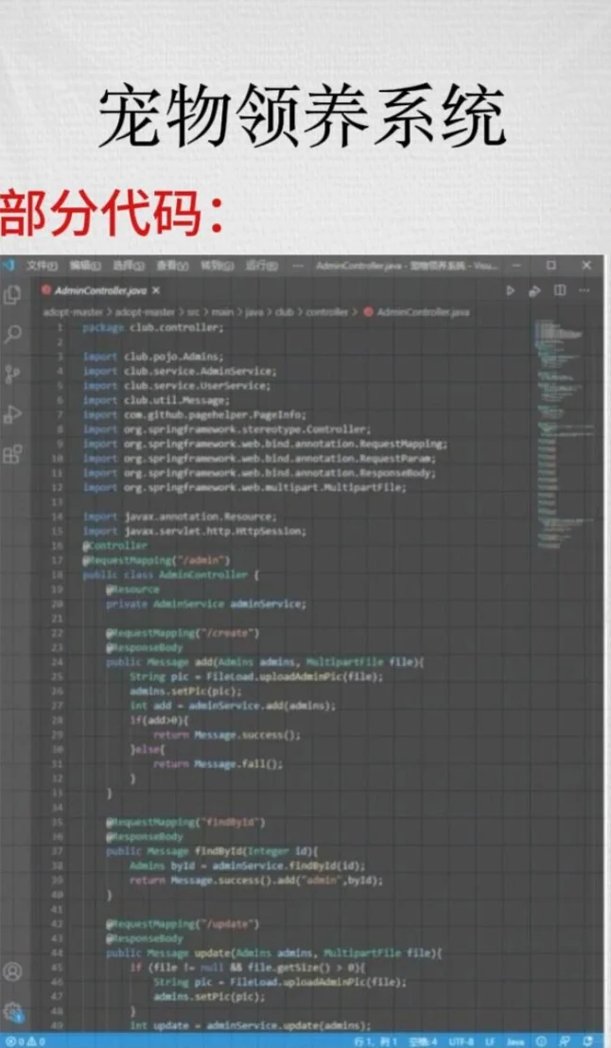Open the Search view in the activity bar
The image size is (611, 1048).
coord(12,334)
